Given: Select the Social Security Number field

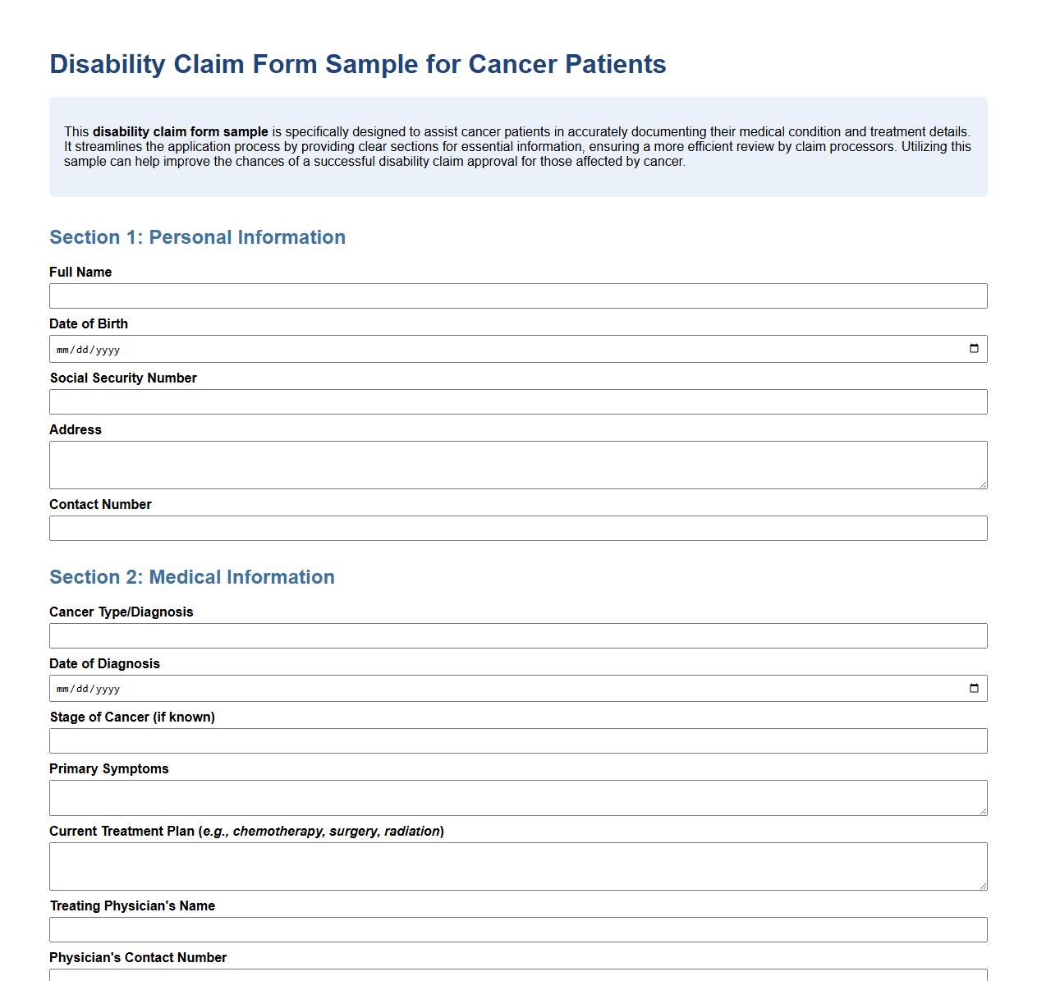Looking at the screenshot, I should coord(518,401).
